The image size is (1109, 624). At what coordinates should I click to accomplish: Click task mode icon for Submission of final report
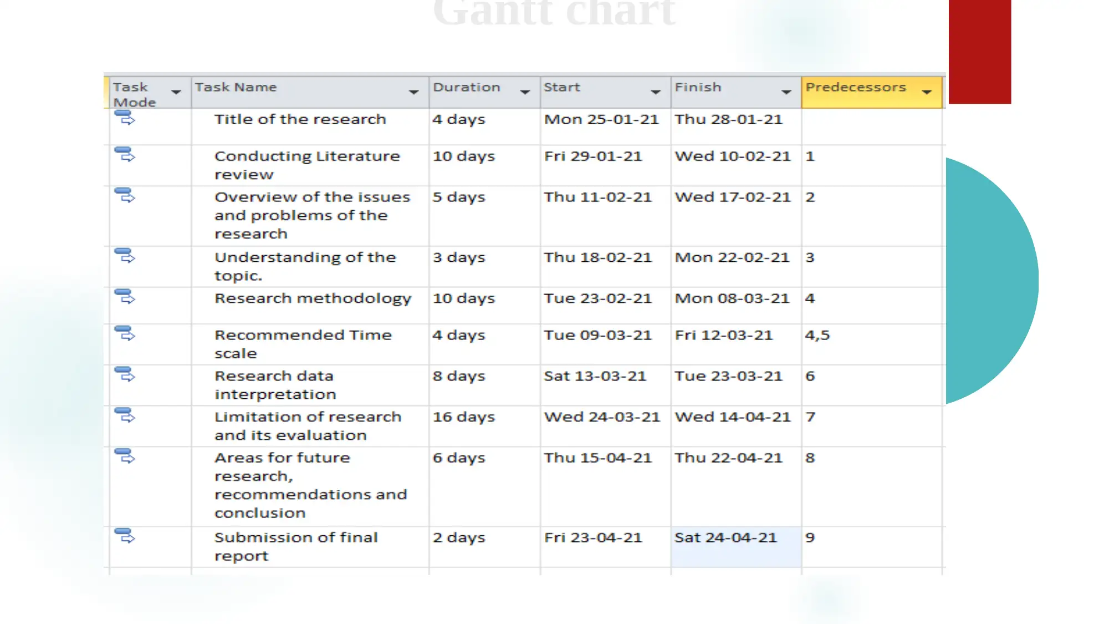pos(125,536)
